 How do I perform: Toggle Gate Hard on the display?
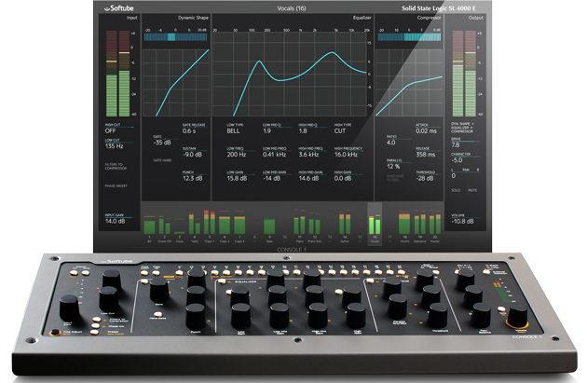(162, 160)
